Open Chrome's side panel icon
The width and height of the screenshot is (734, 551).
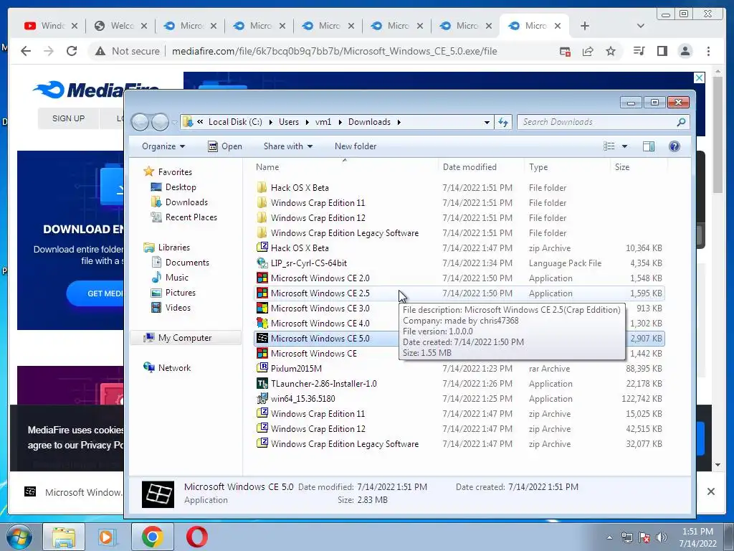point(662,51)
